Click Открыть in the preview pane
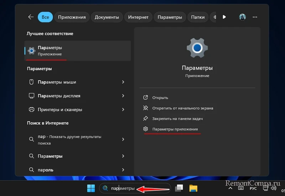Screen dimensions: 285x196 [160, 98]
